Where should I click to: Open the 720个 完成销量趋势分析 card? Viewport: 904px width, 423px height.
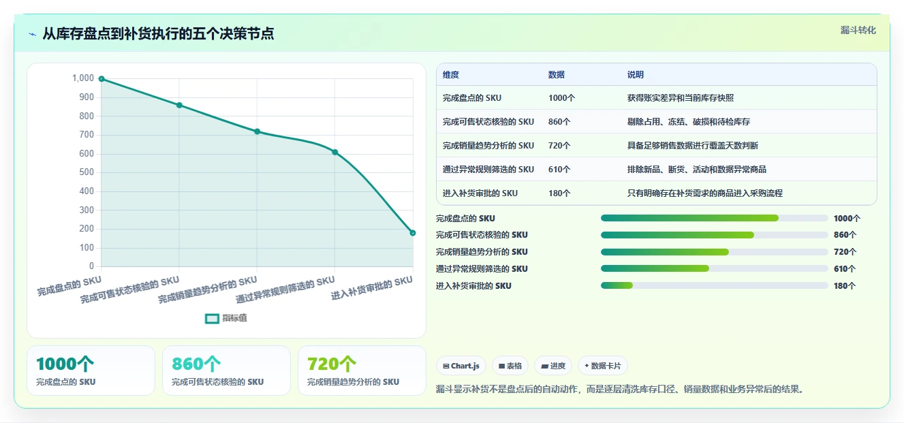pos(362,371)
